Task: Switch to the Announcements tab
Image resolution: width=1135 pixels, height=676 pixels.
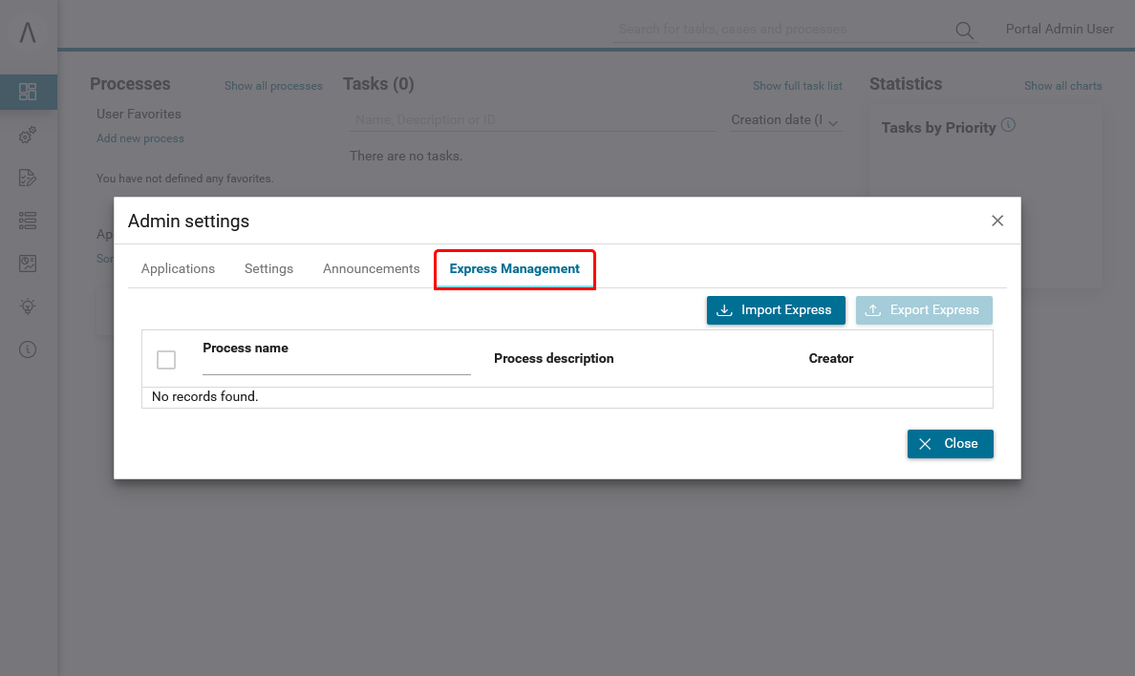Action: click(372, 268)
